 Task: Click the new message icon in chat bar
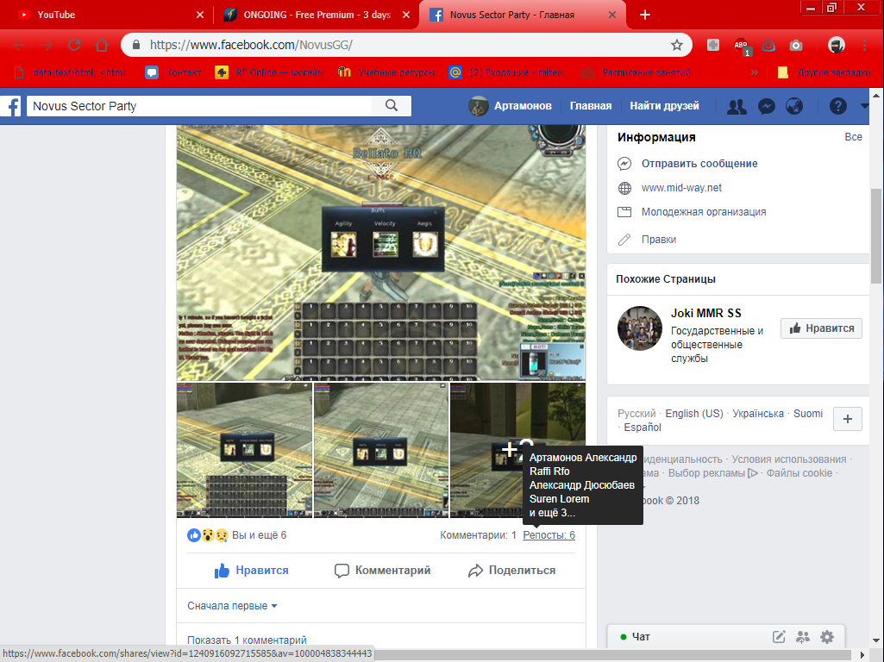779,637
